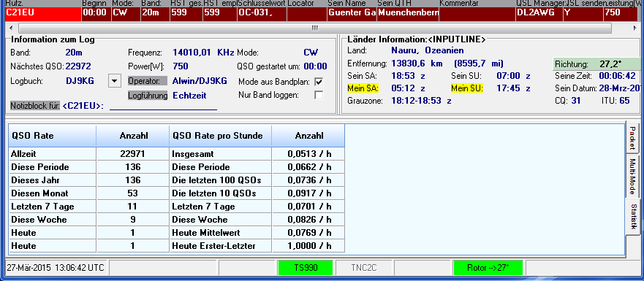Viewport: 644px width, 281px height.
Task: Click the horizontal scrollbar thumb
Action: click(314, 28)
